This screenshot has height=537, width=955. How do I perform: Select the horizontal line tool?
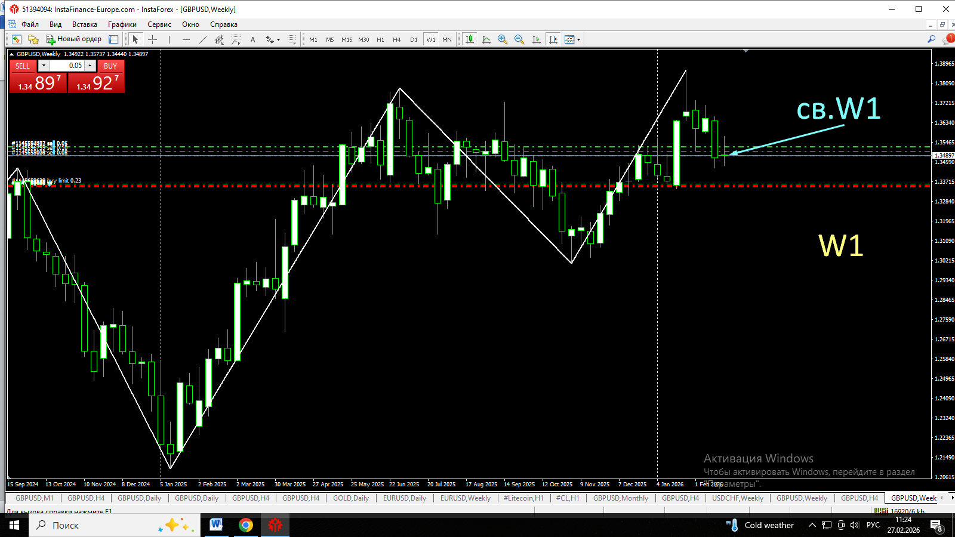coord(186,39)
